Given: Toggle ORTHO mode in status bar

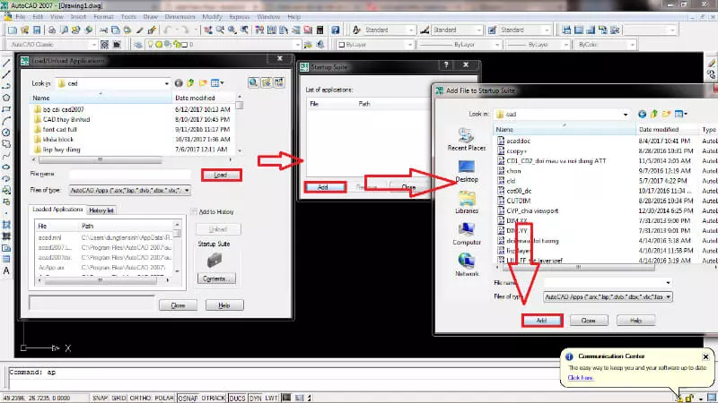Looking at the screenshot, I should coord(140,398).
